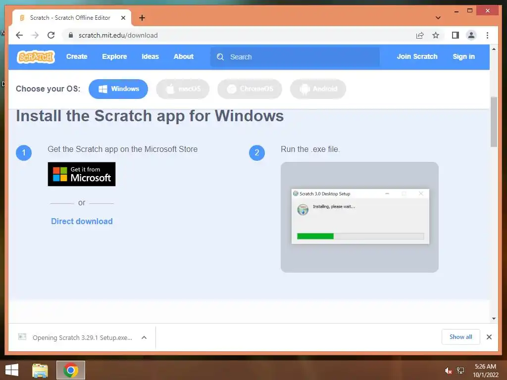Click the muted volume tray icon
507x380 pixels.
point(448,371)
